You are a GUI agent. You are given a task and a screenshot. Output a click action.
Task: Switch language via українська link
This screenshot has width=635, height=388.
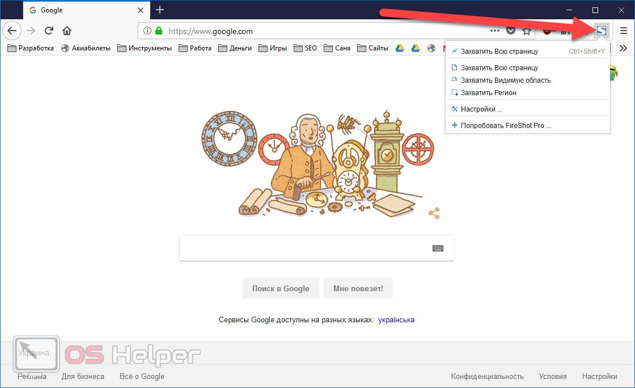click(x=396, y=319)
